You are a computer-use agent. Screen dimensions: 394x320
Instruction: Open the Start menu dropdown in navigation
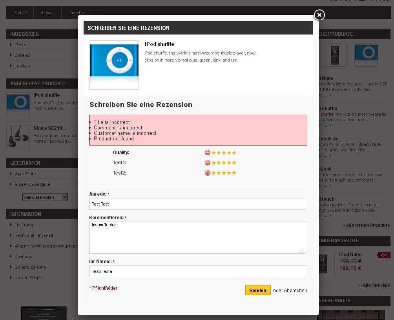(x=21, y=13)
